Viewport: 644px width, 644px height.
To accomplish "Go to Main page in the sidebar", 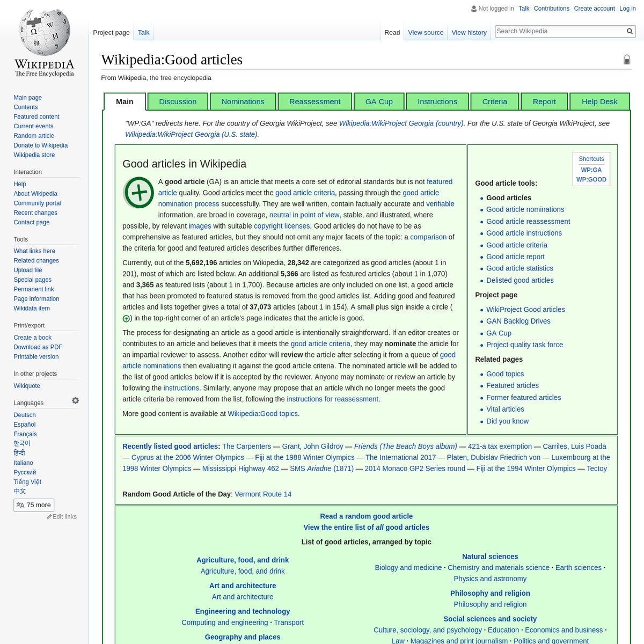I will [x=28, y=98].
